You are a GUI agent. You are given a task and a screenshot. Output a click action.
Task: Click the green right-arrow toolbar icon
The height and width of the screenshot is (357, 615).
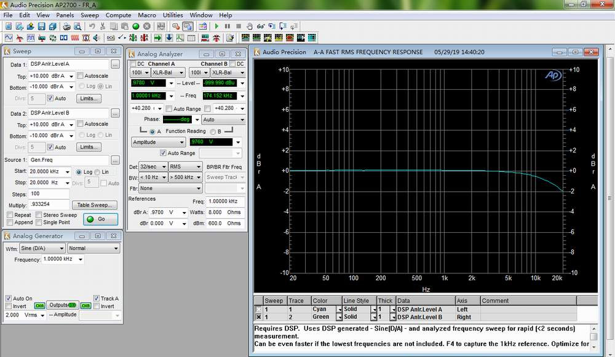(158, 37)
